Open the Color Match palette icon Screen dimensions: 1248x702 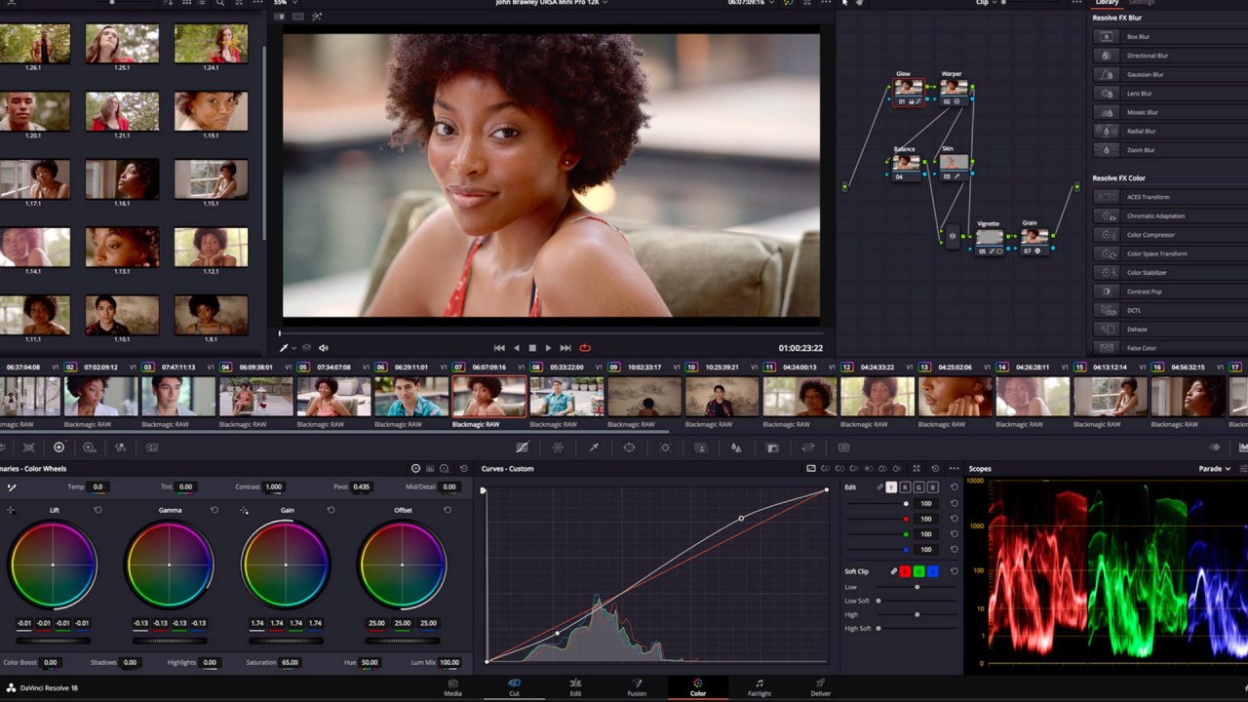28,448
